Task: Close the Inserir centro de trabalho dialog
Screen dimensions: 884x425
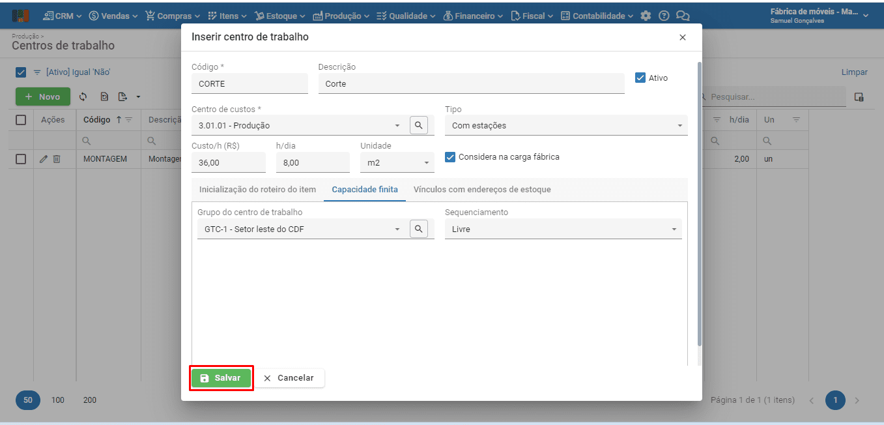Action: click(x=683, y=37)
